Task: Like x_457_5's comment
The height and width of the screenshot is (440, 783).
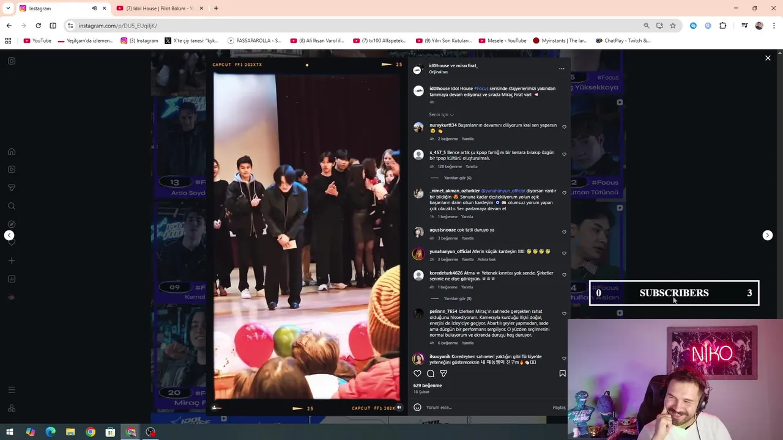Action: click(x=564, y=154)
